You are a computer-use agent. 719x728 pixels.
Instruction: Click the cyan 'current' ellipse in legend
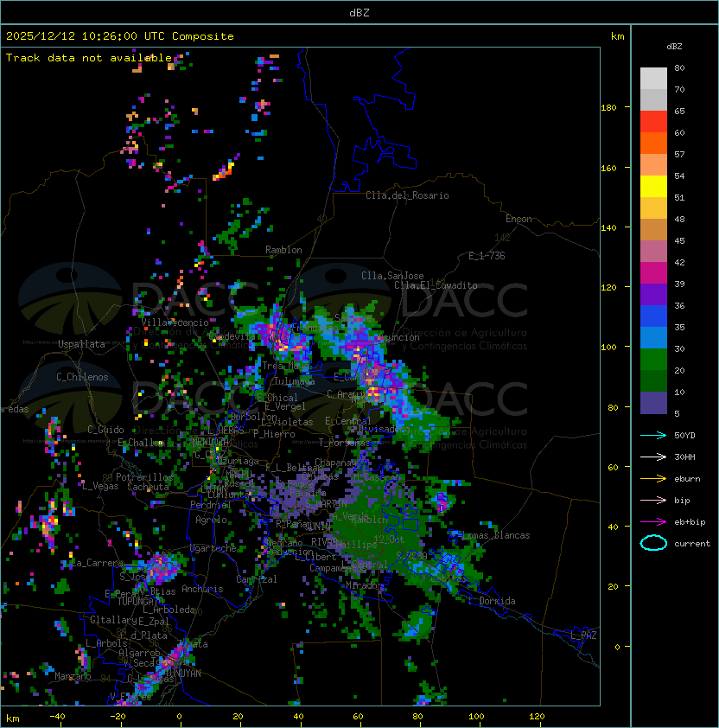653,543
